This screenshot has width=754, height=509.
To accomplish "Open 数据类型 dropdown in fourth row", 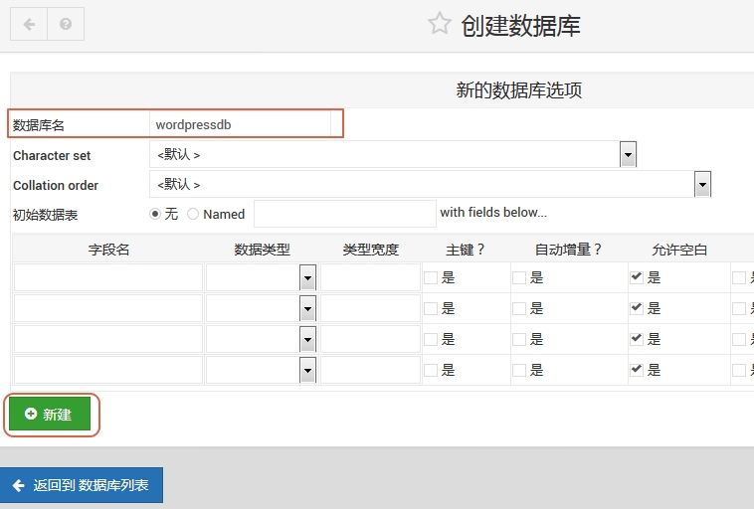I will pos(307,371).
